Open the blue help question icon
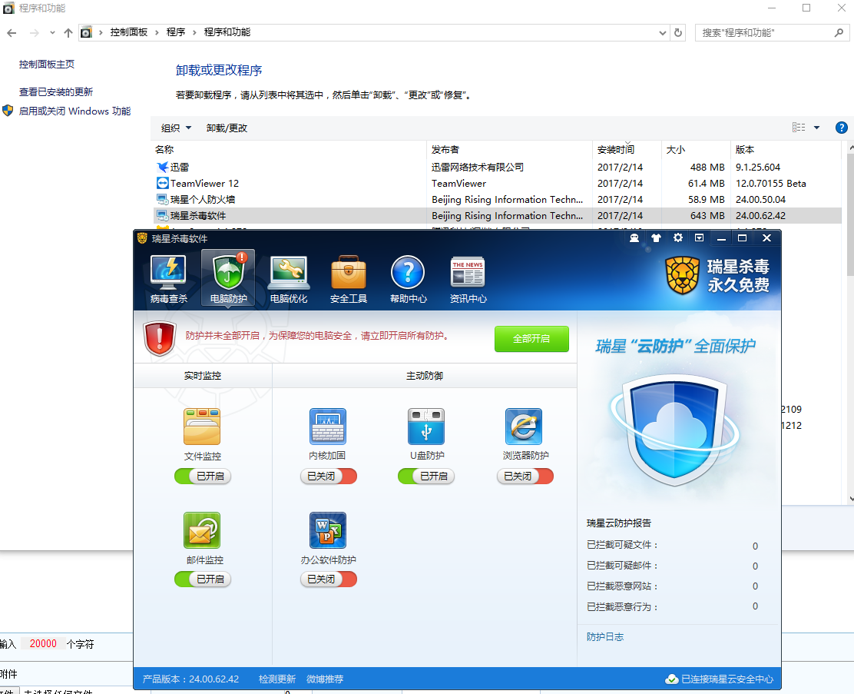This screenshot has height=694, width=854. [x=842, y=128]
